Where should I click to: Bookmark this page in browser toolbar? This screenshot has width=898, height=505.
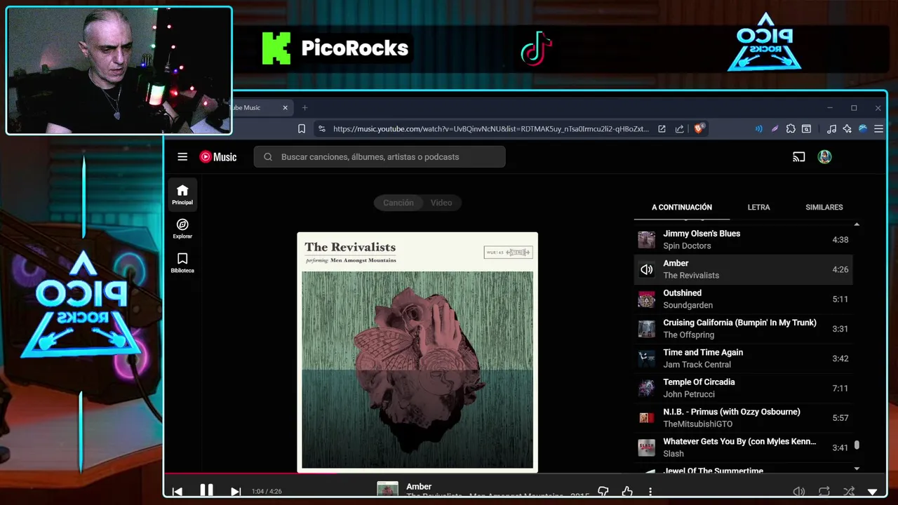click(302, 129)
